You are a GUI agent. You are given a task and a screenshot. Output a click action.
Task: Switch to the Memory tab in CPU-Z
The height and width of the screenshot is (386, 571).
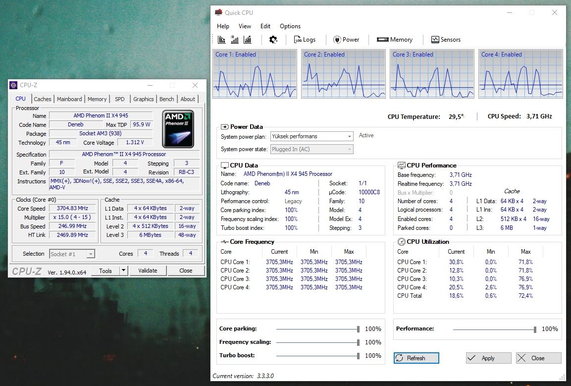pos(97,99)
